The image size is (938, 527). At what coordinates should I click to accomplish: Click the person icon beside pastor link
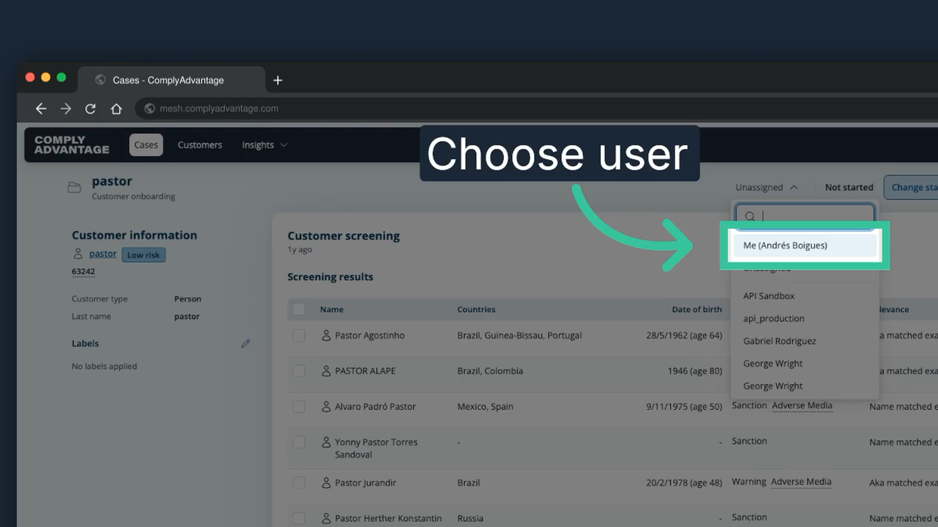78,254
